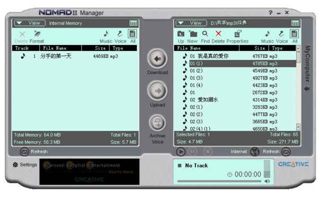The width and height of the screenshot is (318, 202).
Task: Click right file list scrollbar down arrow
Action: (x=298, y=127)
